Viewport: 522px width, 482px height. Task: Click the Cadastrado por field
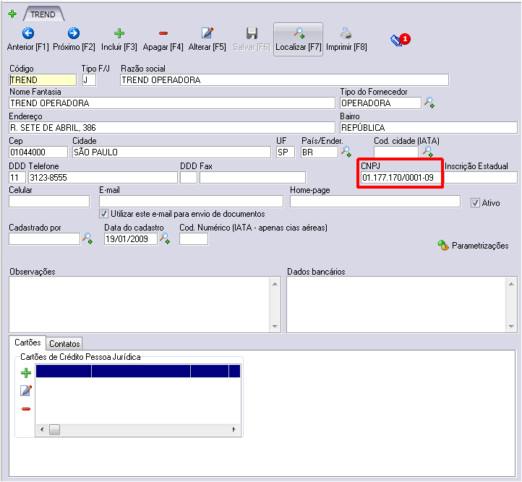point(45,239)
